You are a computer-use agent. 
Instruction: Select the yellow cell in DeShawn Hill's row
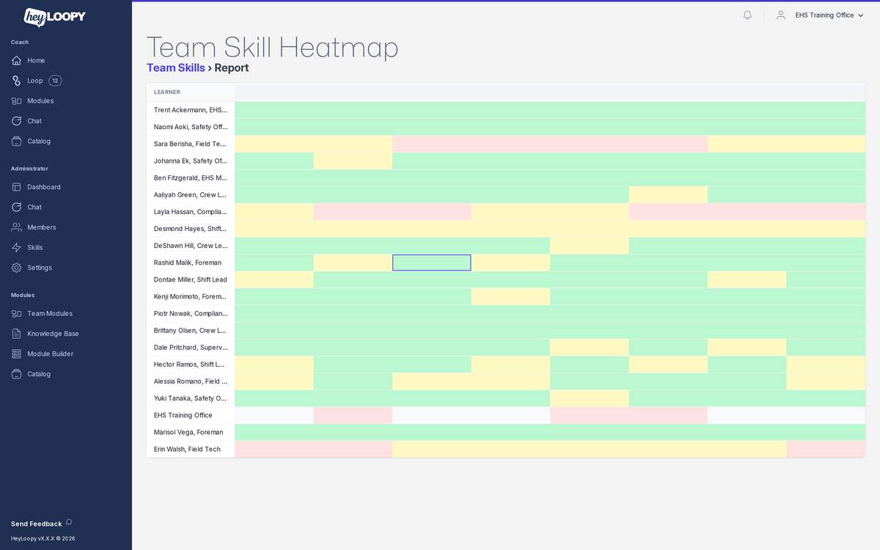589,246
